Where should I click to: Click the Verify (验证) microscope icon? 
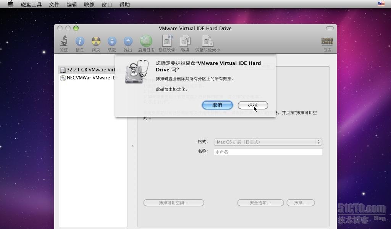pyautogui.click(x=64, y=41)
